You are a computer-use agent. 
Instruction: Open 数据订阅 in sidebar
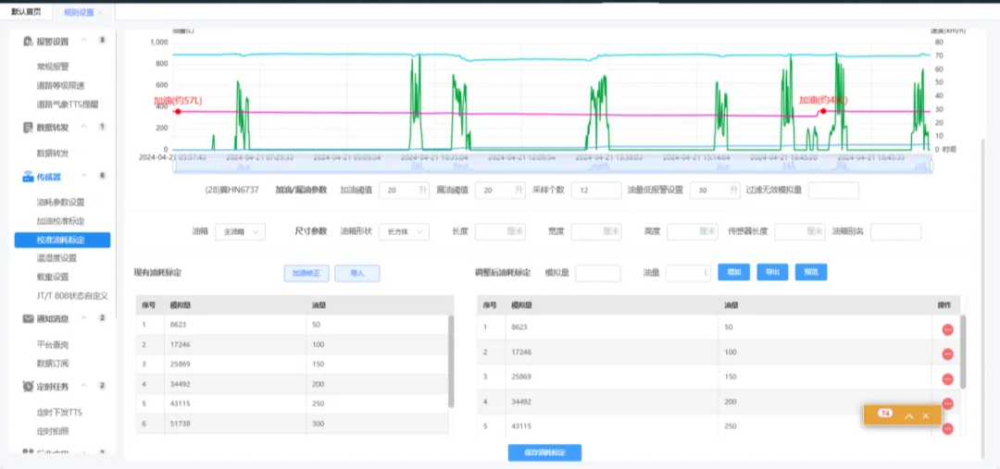click(x=53, y=364)
